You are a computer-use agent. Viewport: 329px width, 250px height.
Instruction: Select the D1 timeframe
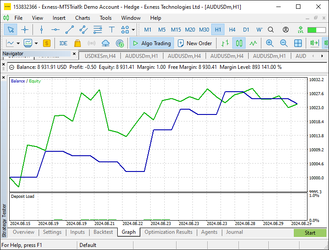[x=246, y=29]
